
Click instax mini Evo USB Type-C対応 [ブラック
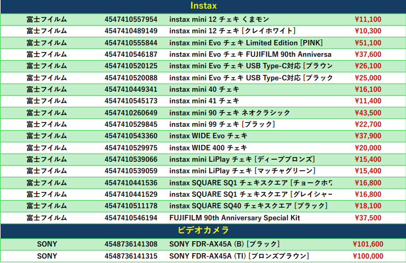click(251, 78)
